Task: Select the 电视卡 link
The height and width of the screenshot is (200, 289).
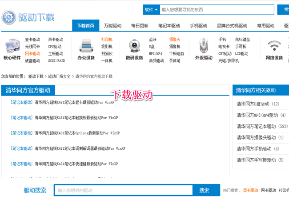Action: tap(224, 47)
